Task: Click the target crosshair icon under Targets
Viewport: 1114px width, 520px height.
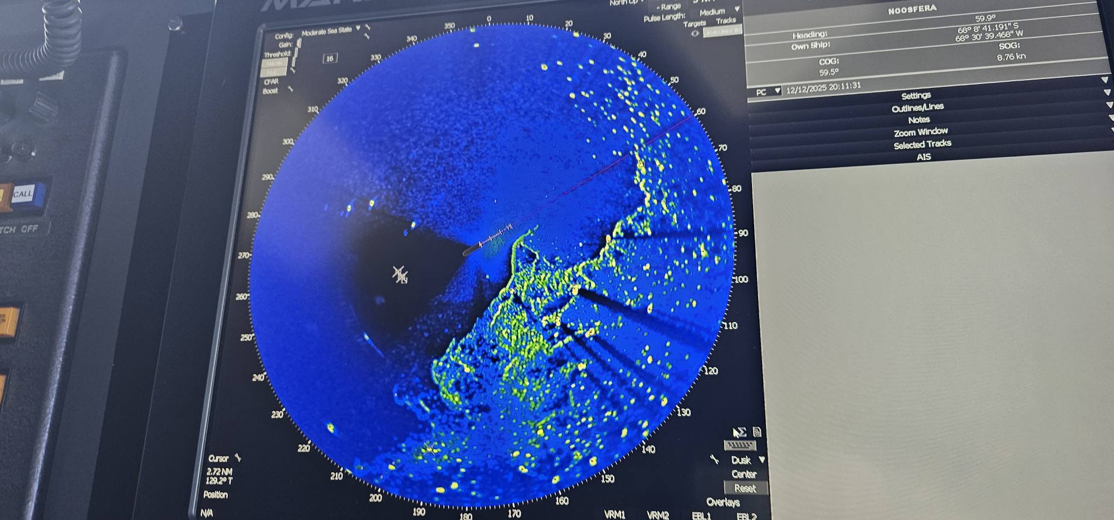Action: (x=695, y=33)
